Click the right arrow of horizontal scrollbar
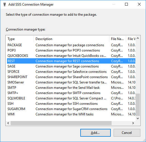 (x=133, y=123)
